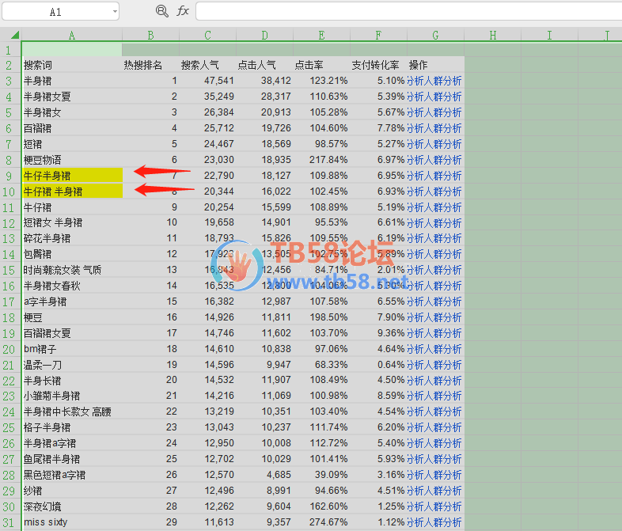
Task: Click the yellow 牛仔裙 半身裙 cell
Action: (71, 192)
